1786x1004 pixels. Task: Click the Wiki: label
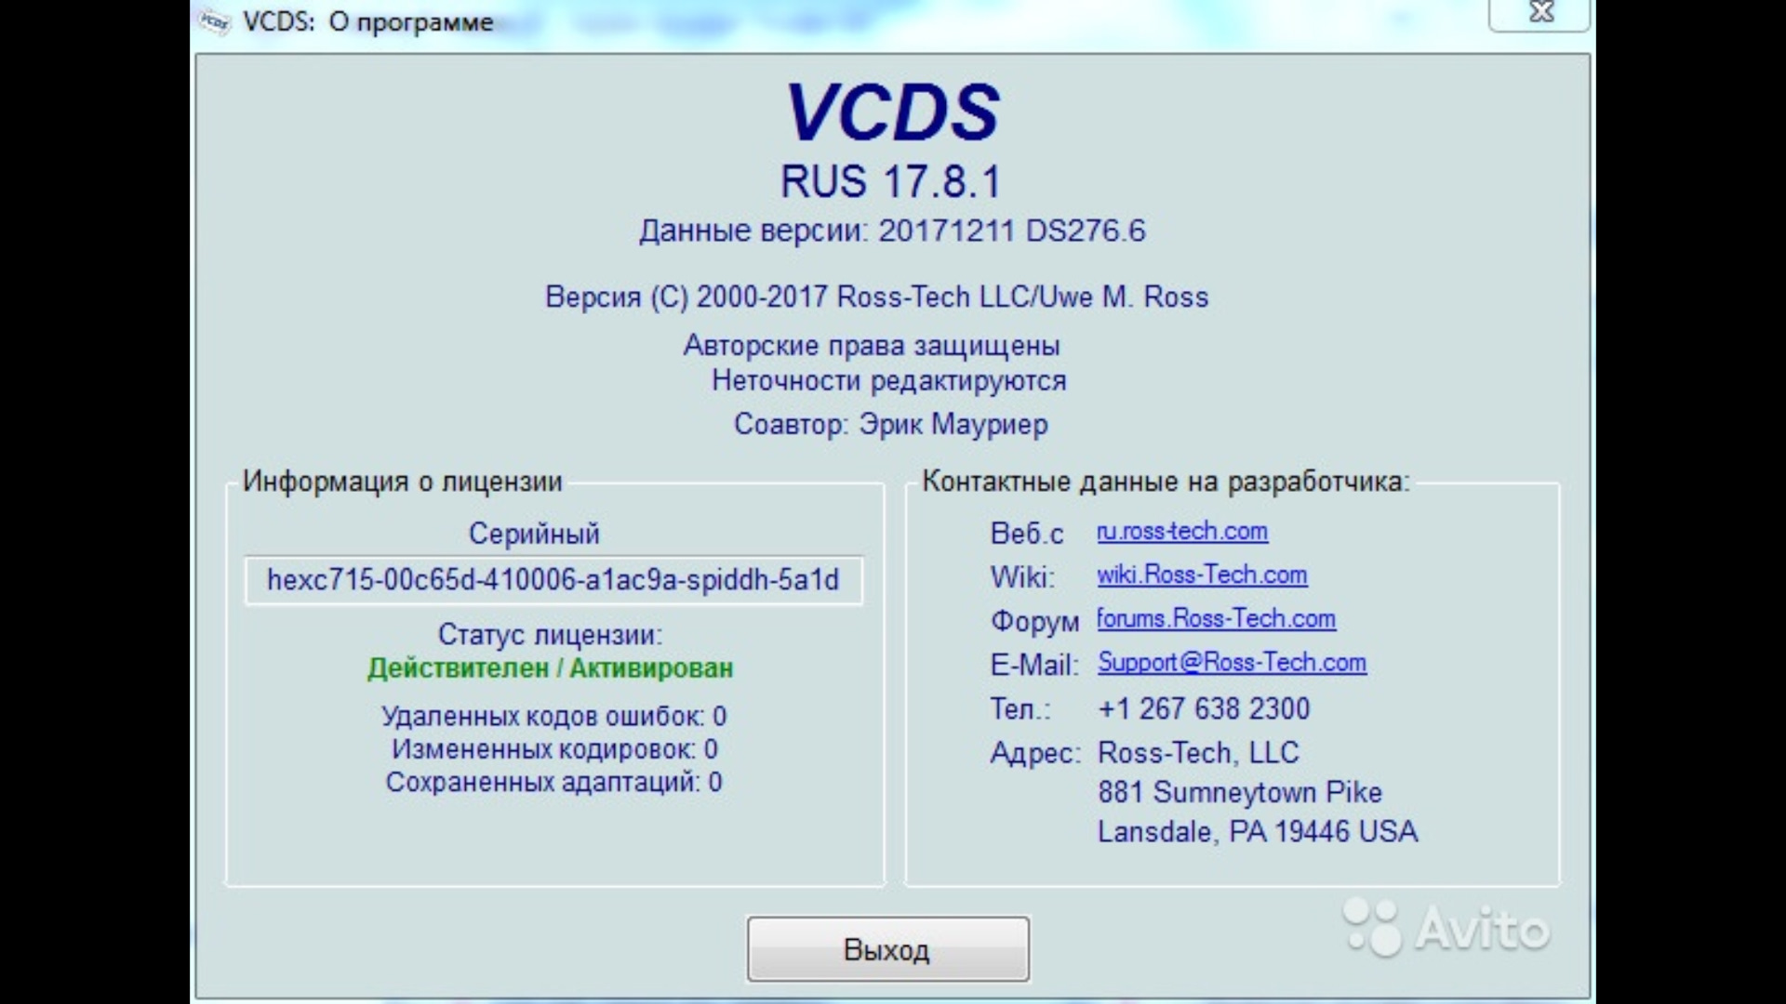(x=1022, y=577)
